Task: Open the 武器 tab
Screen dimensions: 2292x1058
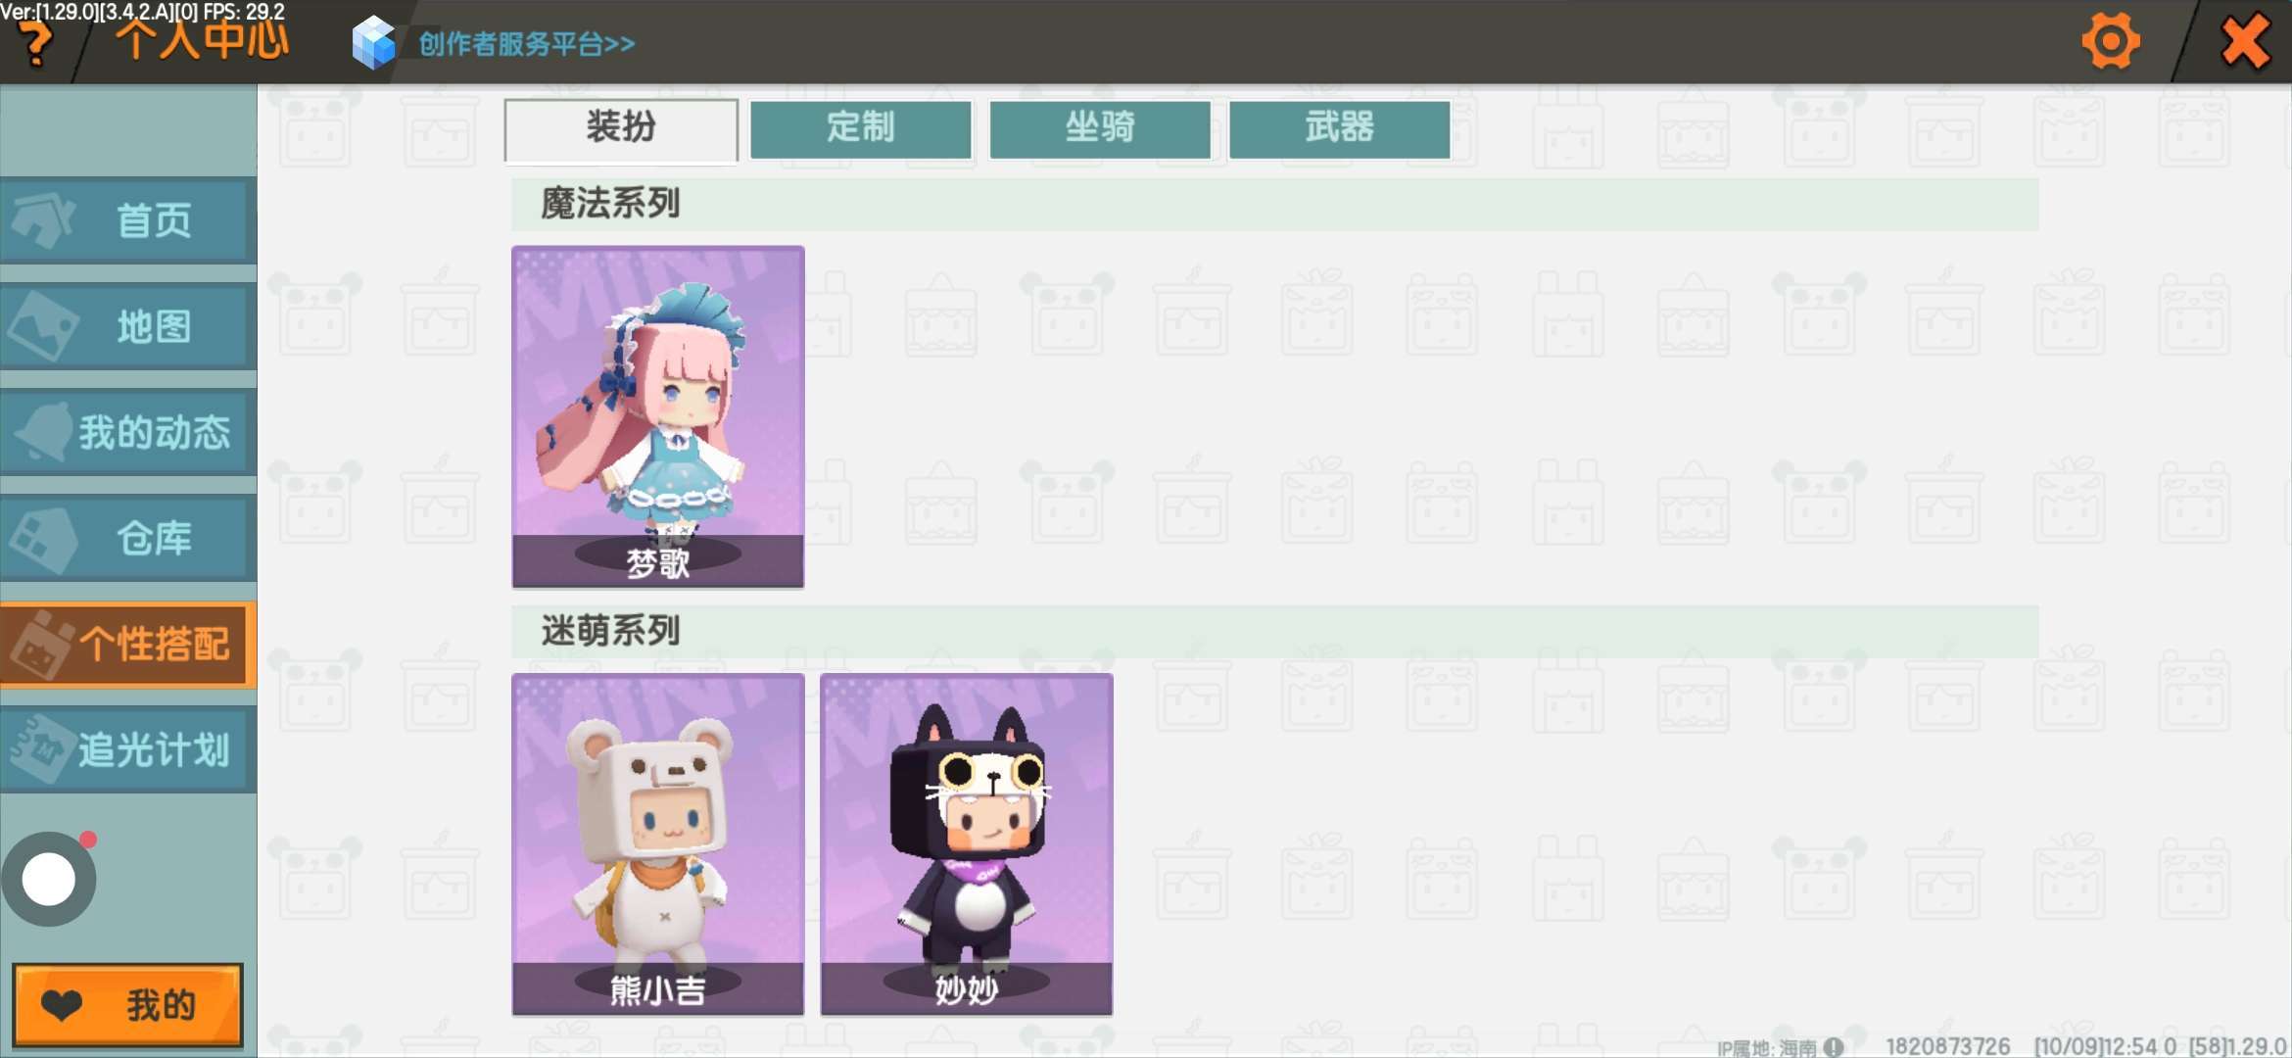Action: click(1339, 128)
